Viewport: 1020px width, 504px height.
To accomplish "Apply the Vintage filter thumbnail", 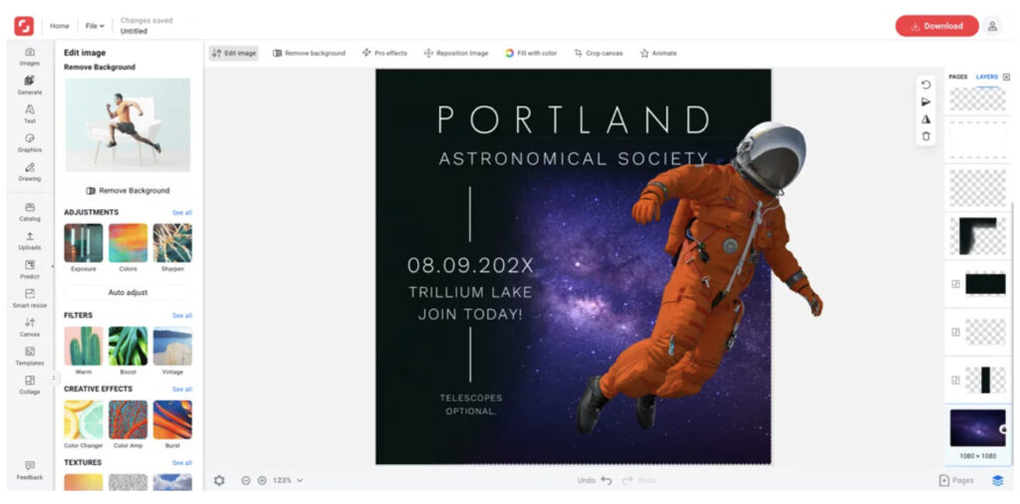I will coord(172,347).
